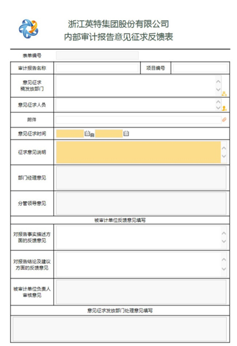237x346 pixels.
Task: Click the company logo at top left
Action: (29, 29)
